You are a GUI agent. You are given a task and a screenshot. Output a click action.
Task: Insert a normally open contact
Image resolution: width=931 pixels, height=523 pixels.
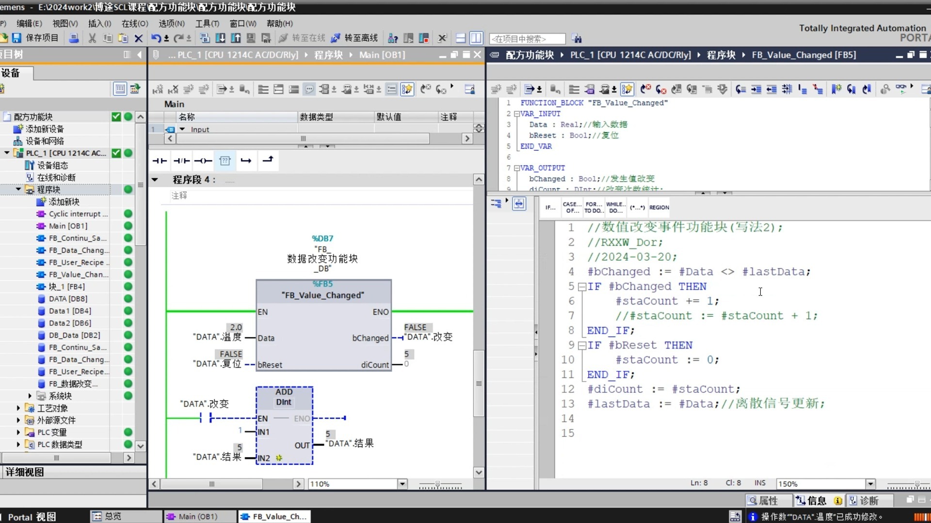pos(160,161)
